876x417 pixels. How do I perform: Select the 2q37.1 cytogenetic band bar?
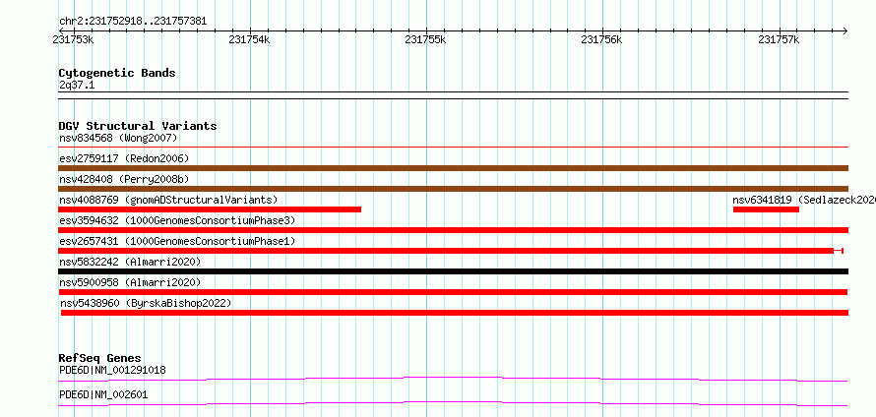point(453,95)
